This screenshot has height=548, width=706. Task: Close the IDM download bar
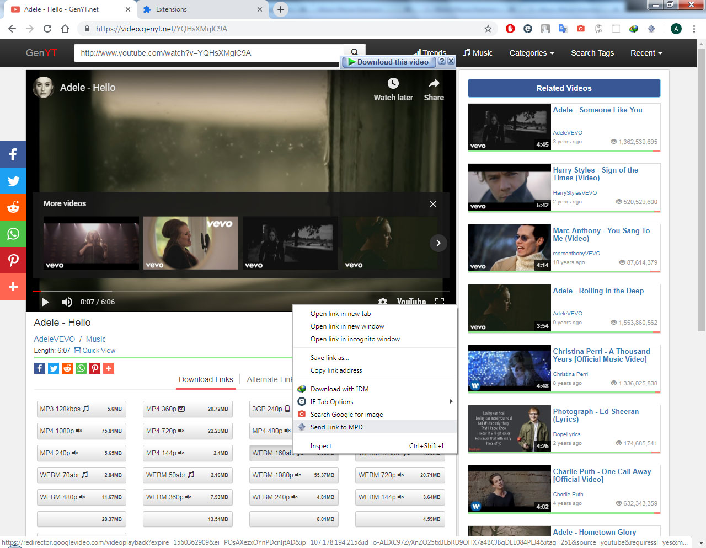pyautogui.click(x=451, y=61)
